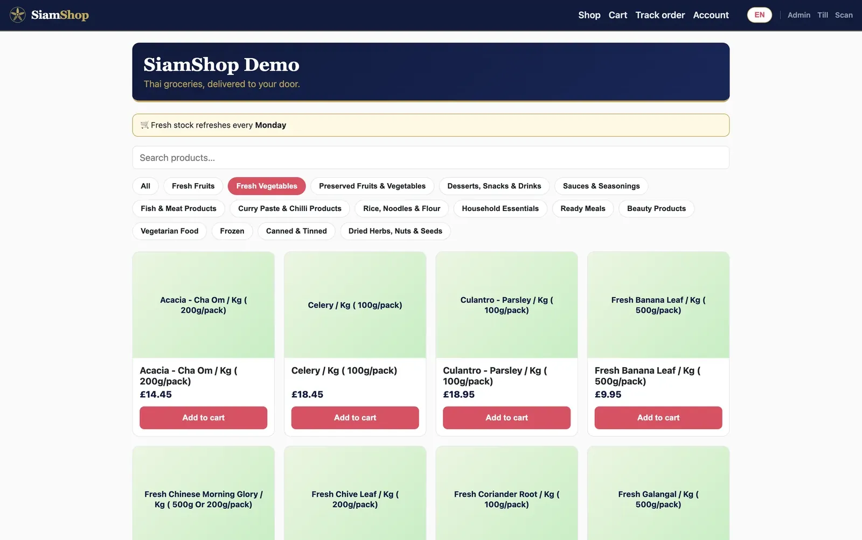
Task: Choose Sauces & Seasonings category
Action: [601, 186]
